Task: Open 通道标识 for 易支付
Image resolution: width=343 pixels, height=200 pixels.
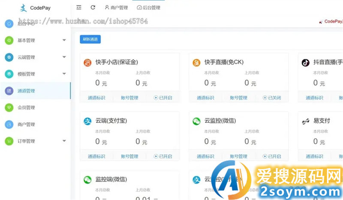Action: pos(314,156)
